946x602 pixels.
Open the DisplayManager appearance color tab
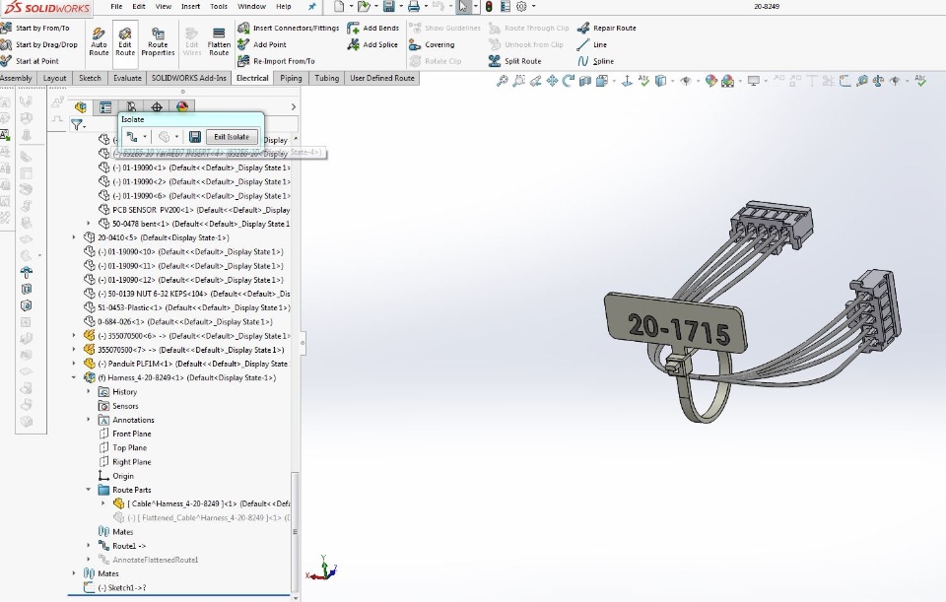[182, 106]
